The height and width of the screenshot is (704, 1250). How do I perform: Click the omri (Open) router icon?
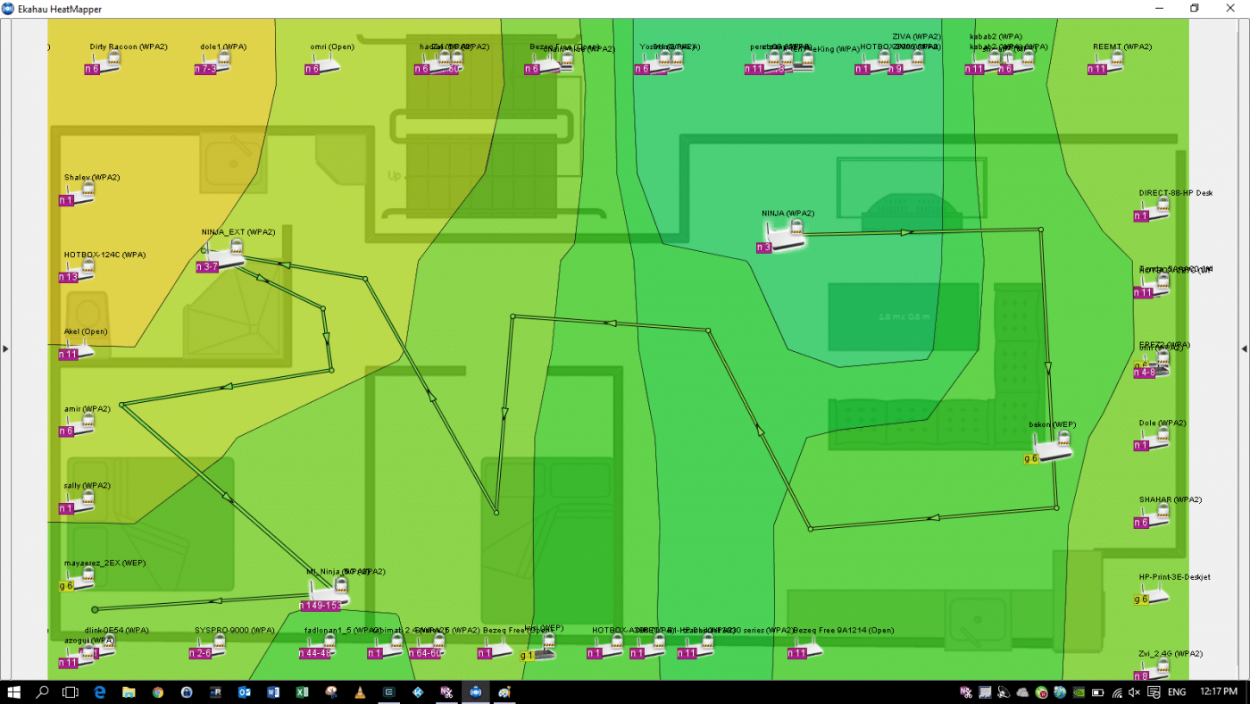pos(328,64)
